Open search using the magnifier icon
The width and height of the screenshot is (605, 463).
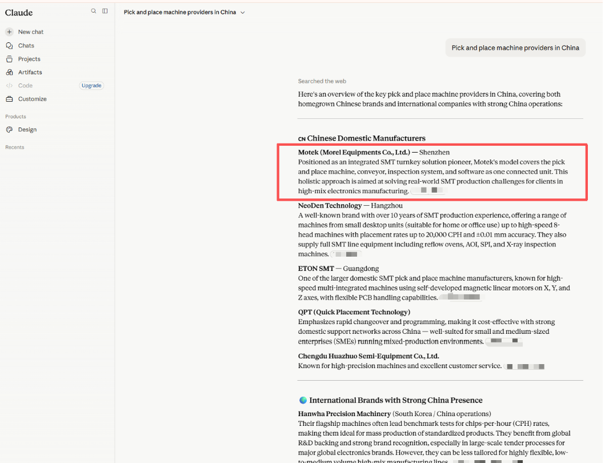[x=93, y=11]
